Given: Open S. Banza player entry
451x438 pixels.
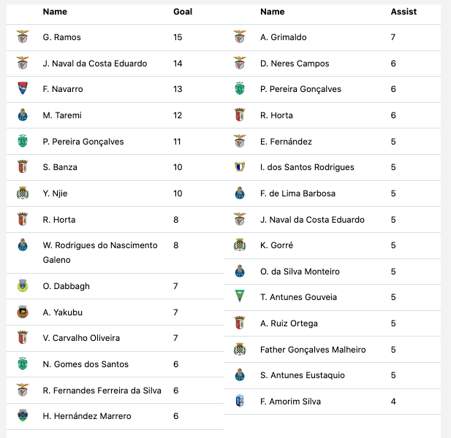Looking at the screenshot, I should [60, 167].
